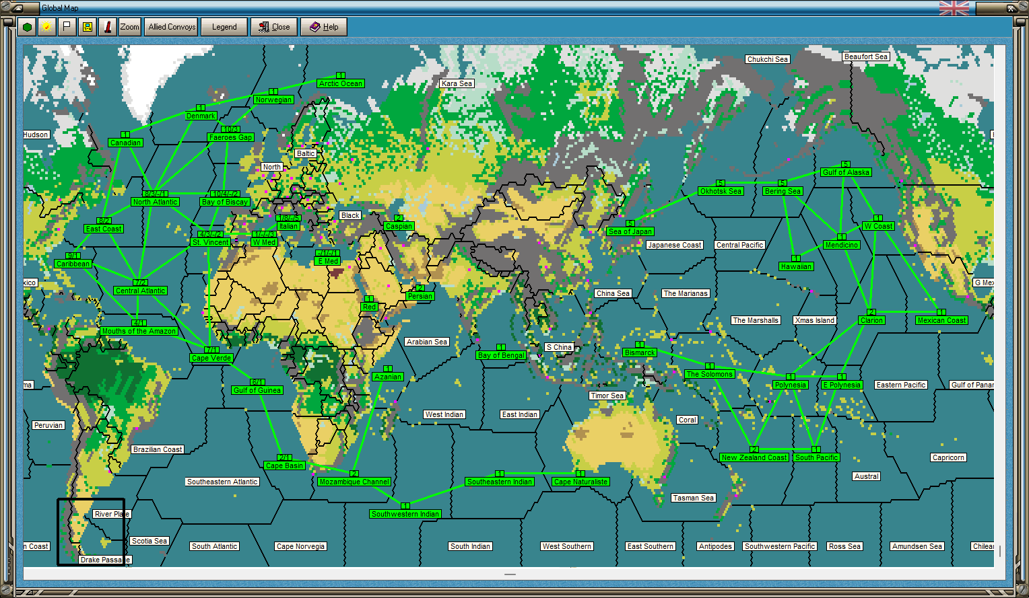Click the British flag icon in title bar

point(954,8)
